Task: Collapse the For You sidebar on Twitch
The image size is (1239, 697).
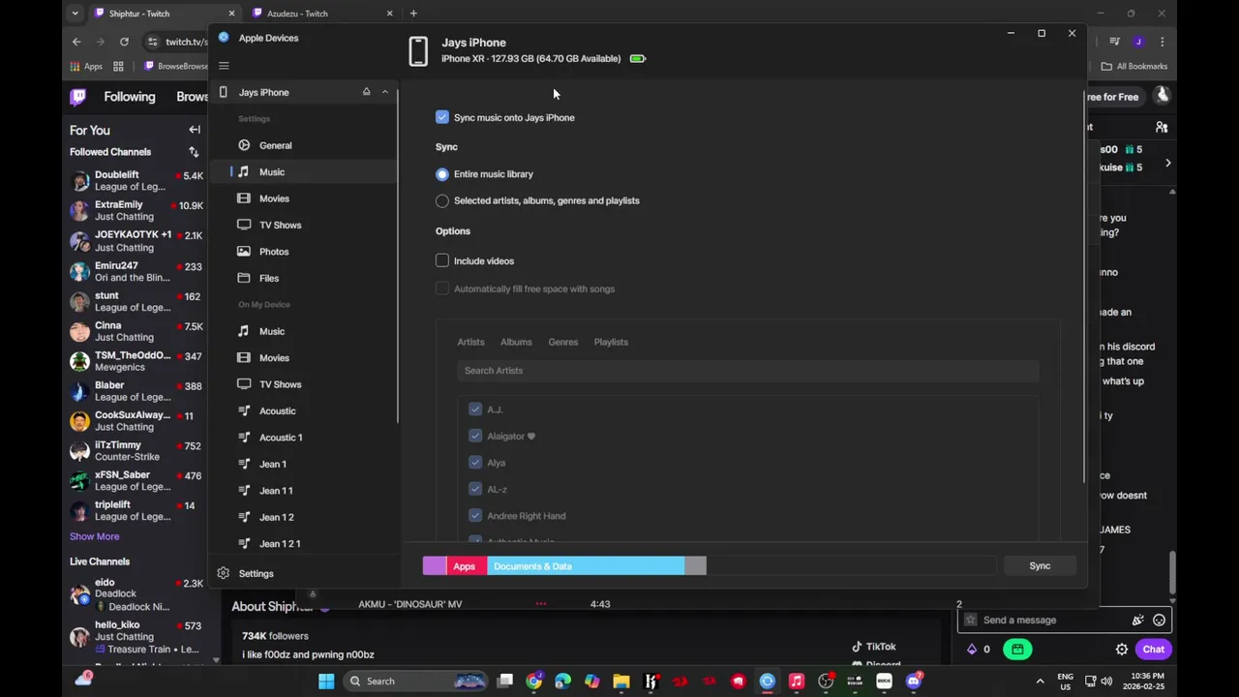Action: point(195,130)
